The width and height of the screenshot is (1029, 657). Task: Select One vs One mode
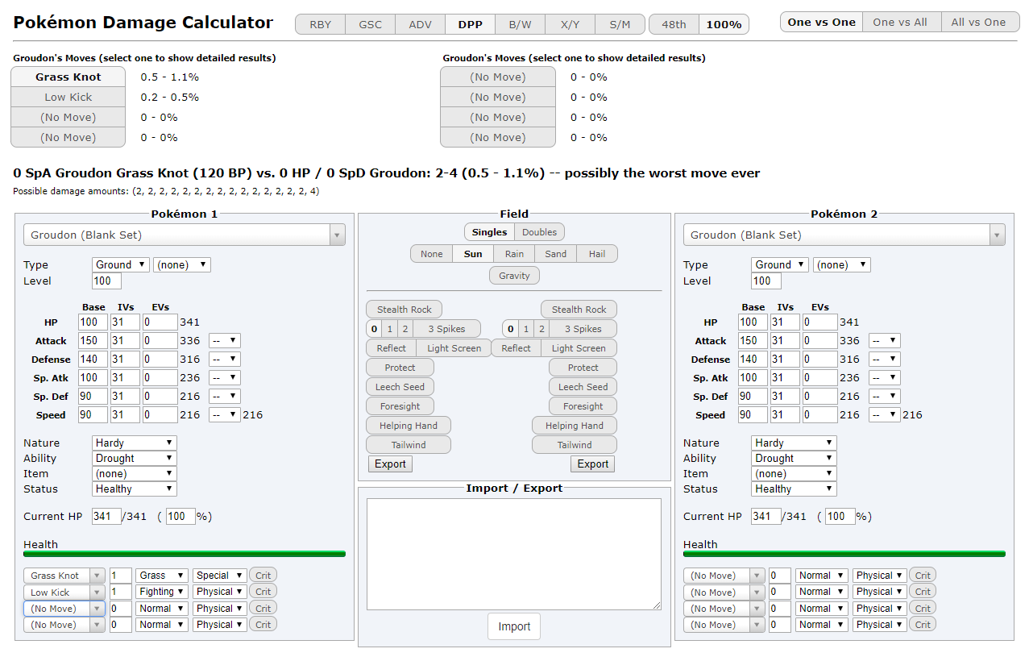click(821, 22)
